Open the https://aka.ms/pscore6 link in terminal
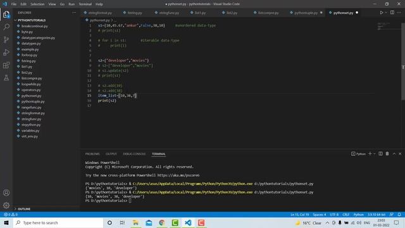The image size is (405, 228). coord(178,175)
